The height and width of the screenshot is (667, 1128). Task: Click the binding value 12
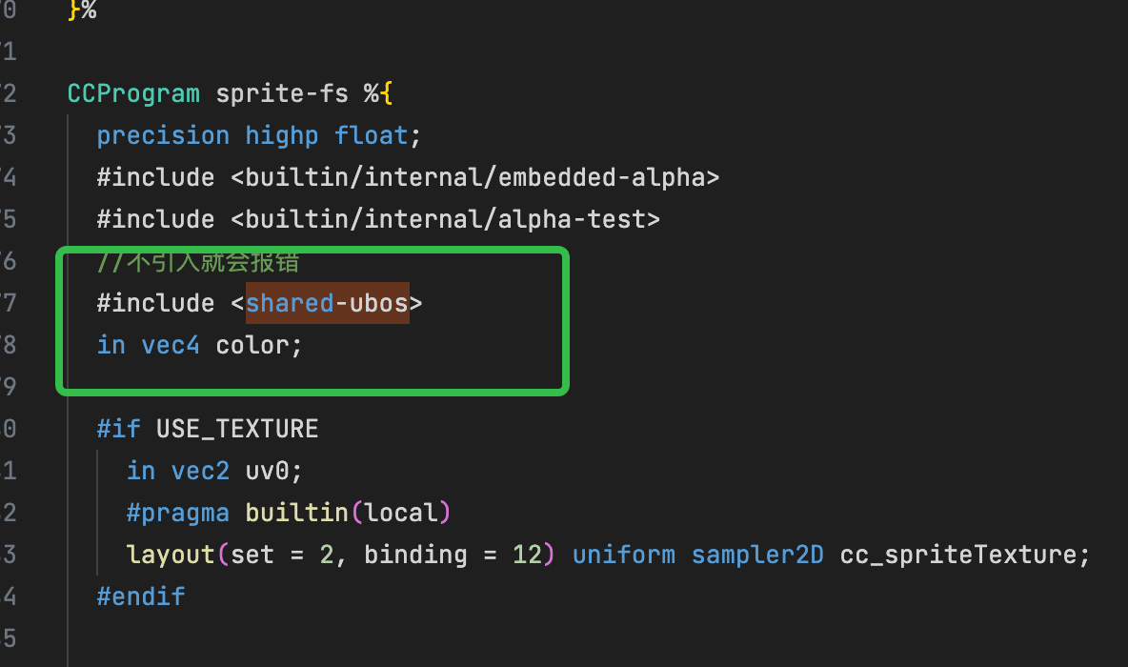[527, 555]
